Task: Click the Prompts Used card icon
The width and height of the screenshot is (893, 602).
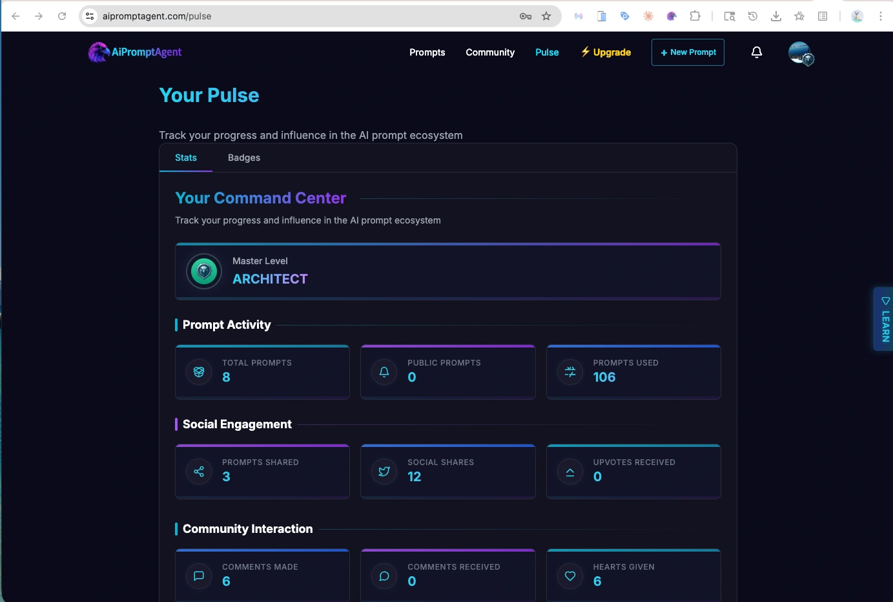Action: point(570,372)
